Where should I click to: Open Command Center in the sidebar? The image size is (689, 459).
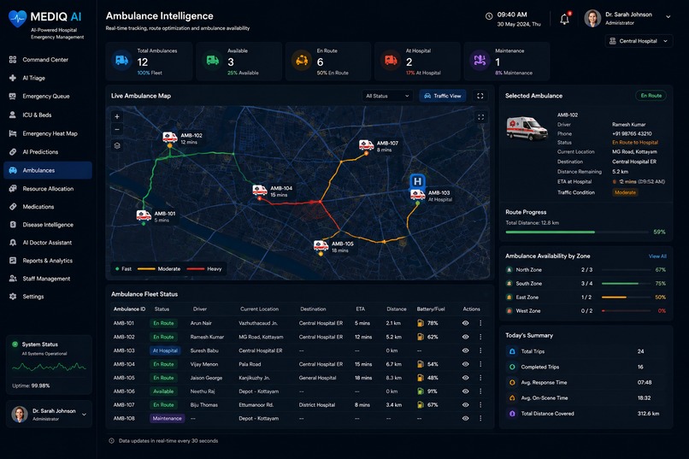click(48, 60)
